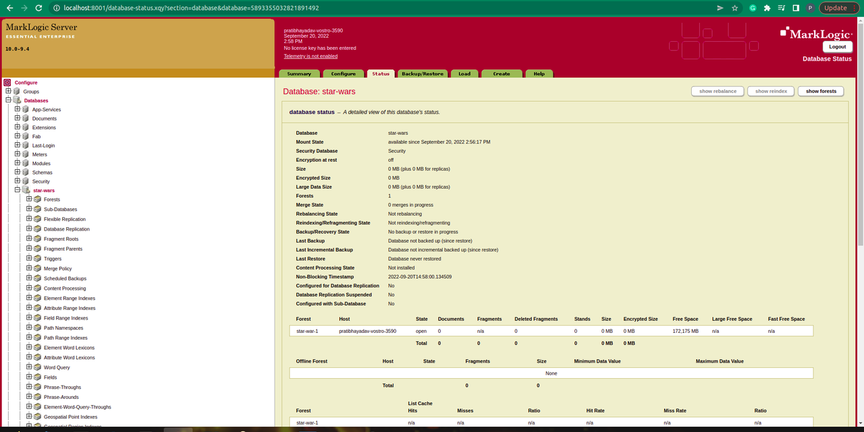
Task: Click the Forests folder icon
Action: point(37,199)
